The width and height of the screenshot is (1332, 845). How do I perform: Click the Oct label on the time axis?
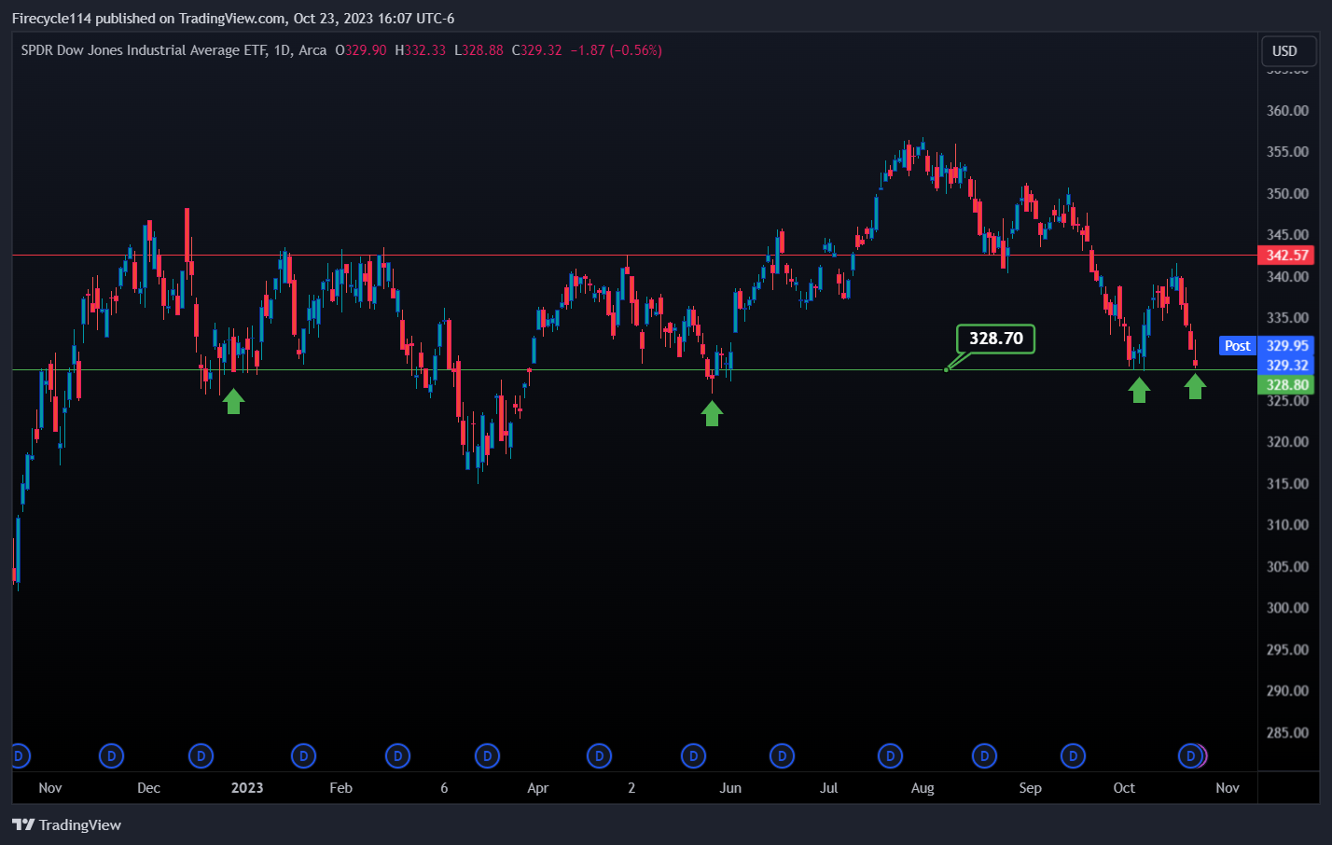click(1124, 788)
